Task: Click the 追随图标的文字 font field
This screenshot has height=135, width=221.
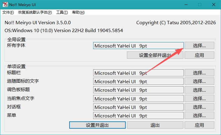Action: pos(138,81)
